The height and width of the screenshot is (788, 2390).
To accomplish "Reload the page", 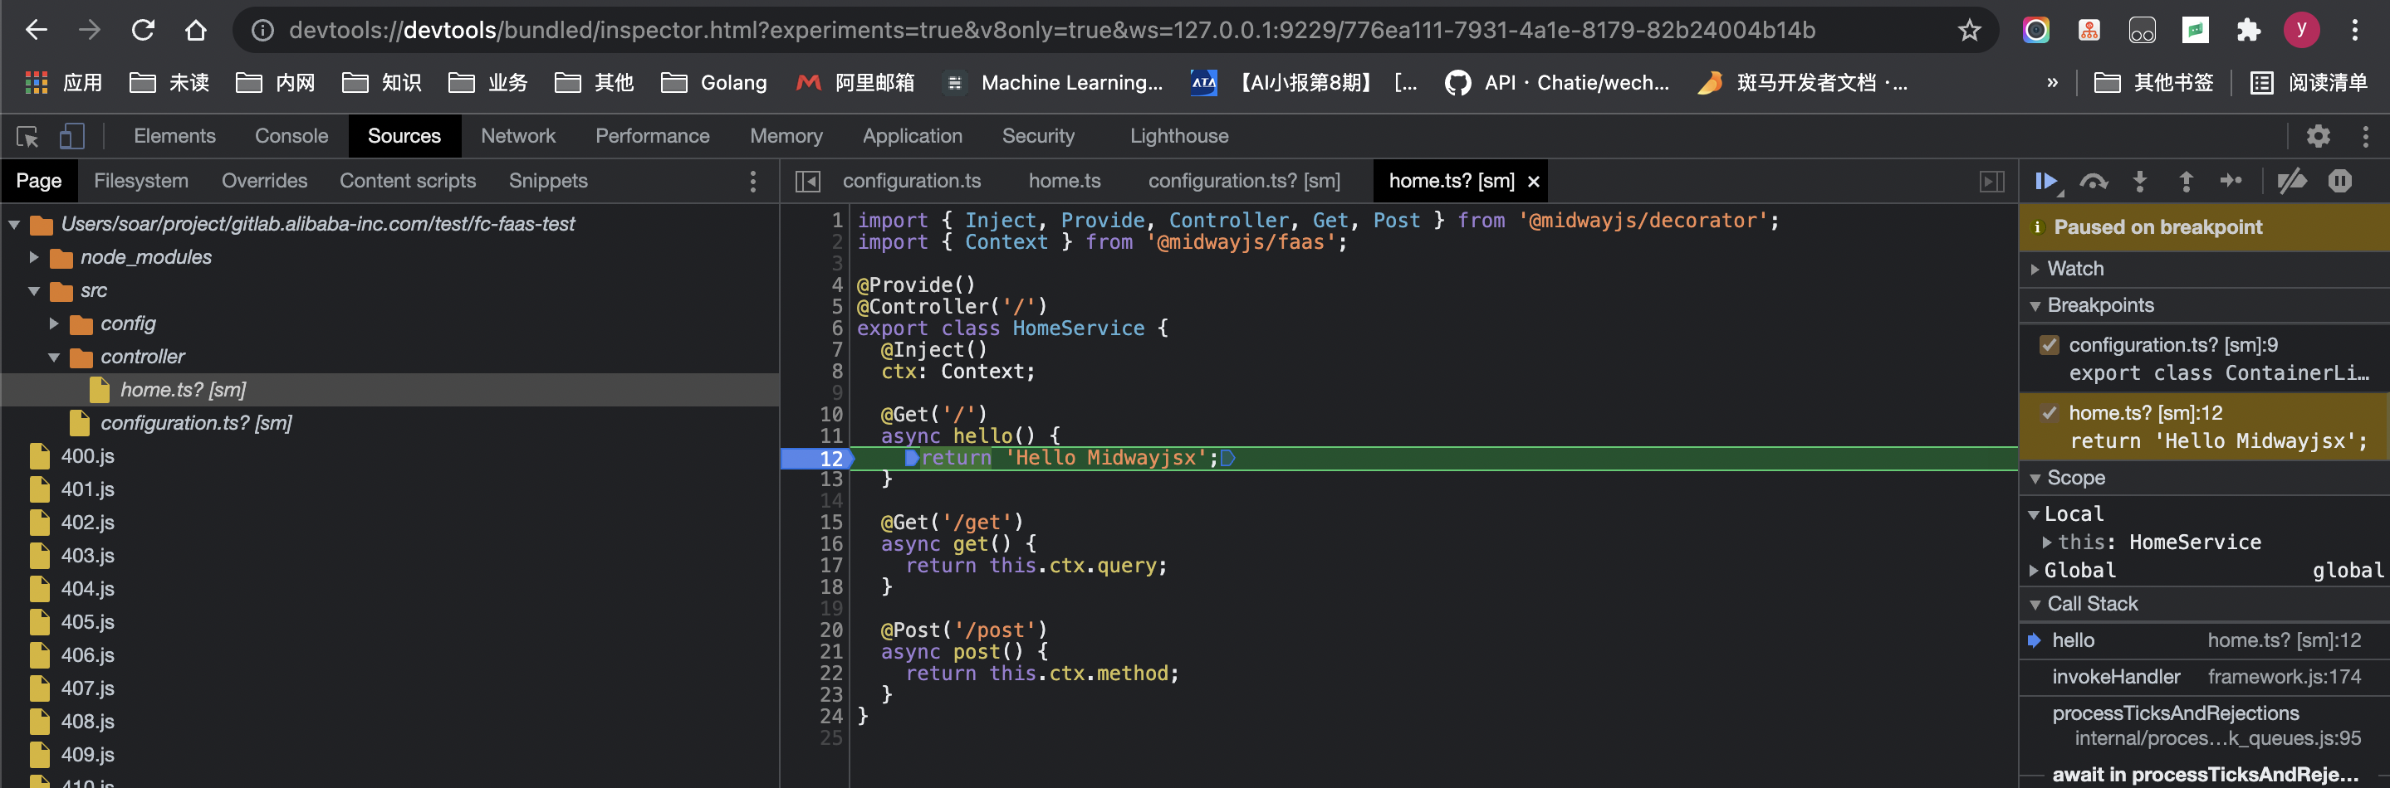I will 142,31.
